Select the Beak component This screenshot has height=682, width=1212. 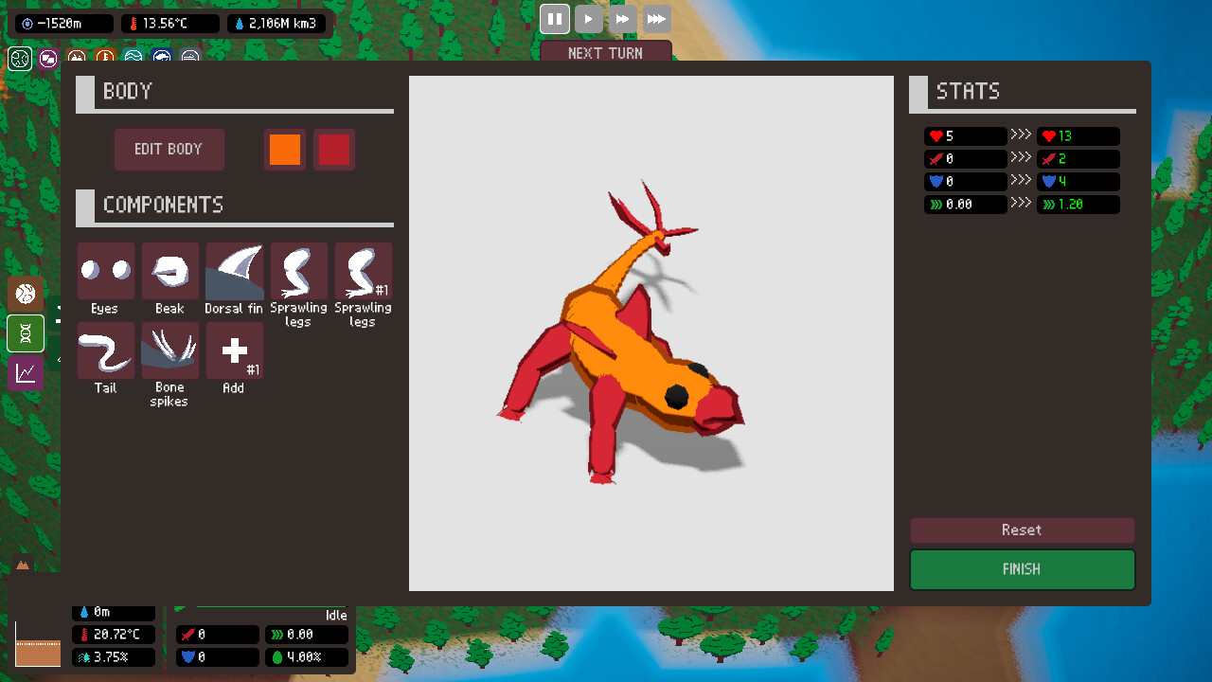[170, 272]
